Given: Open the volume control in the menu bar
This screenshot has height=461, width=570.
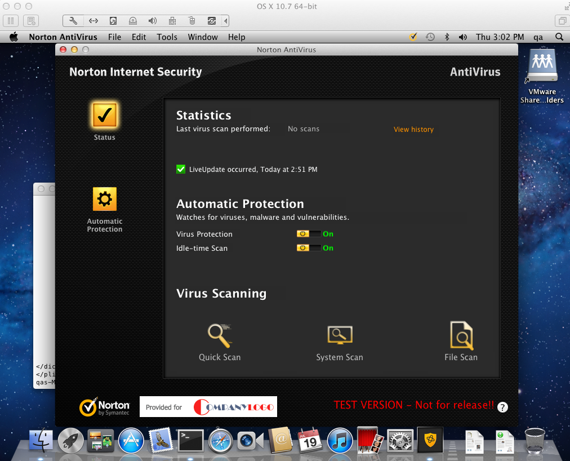Looking at the screenshot, I should [463, 37].
